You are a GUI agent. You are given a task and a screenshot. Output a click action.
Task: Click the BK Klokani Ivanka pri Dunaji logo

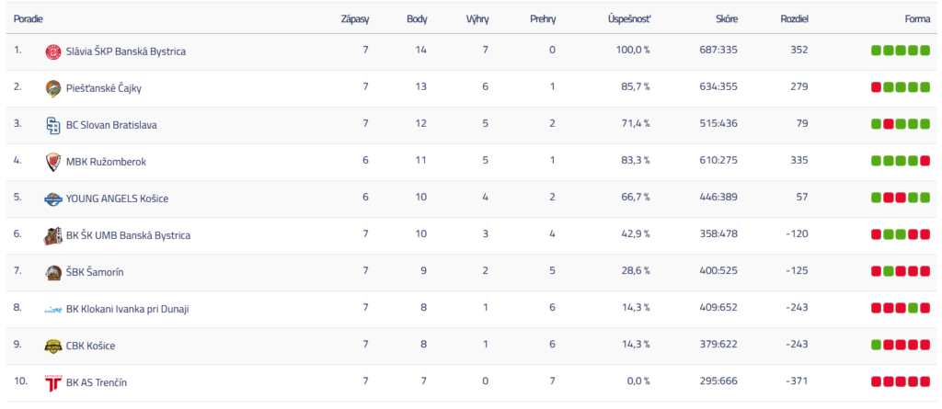53,309
